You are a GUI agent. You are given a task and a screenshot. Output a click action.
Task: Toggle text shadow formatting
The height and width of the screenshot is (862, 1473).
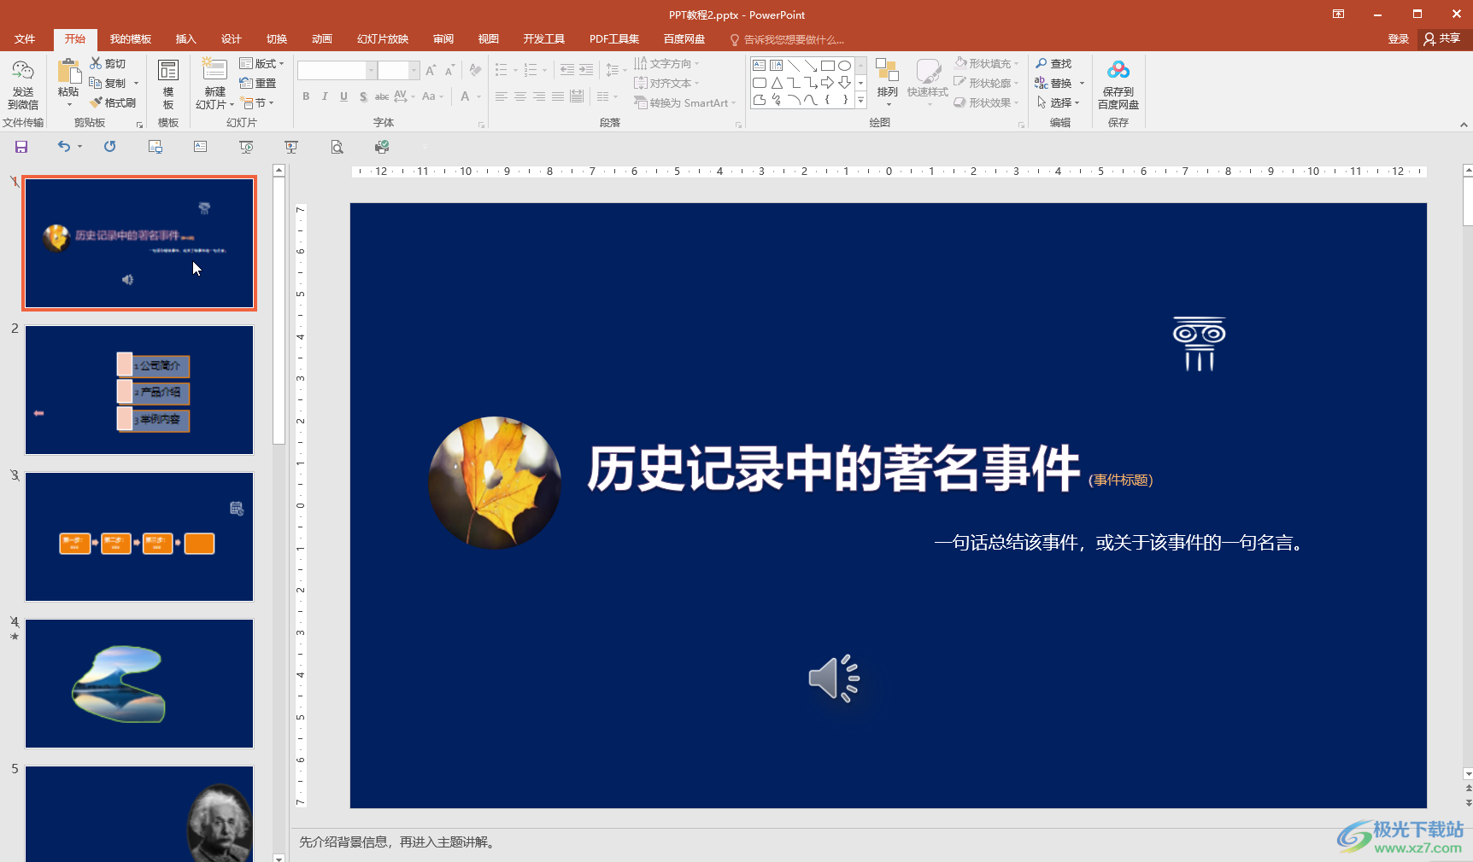click(x=363, y=96)
